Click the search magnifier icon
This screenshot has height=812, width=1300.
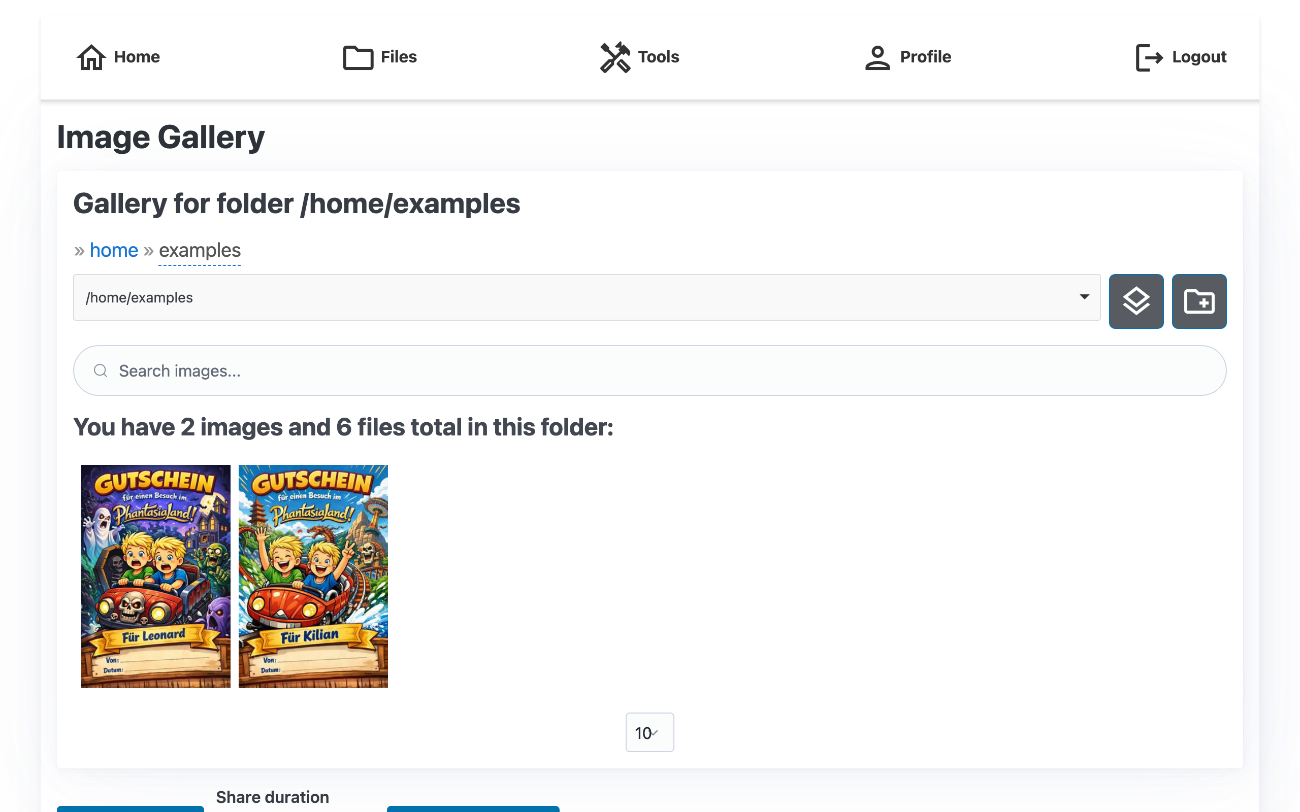point(101,370)
